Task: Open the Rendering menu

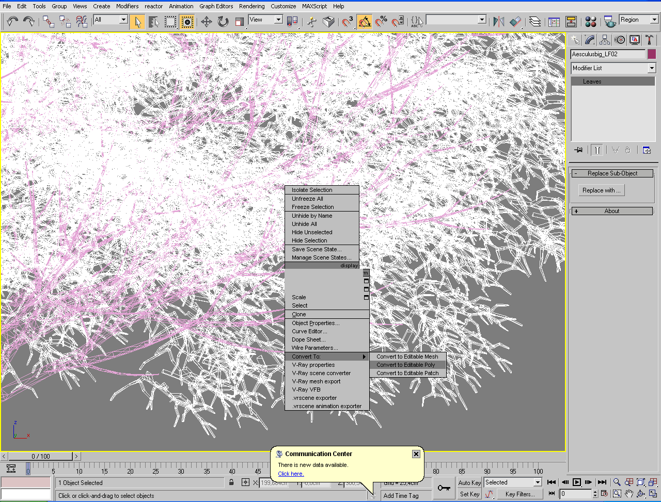Action: coord(251,6)
